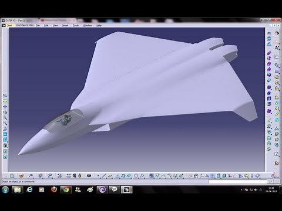The image size is (282, 211).
Task: Select the Plane tool in bottom toolbar
Action: pyautogui.click(x=110, y=176)
